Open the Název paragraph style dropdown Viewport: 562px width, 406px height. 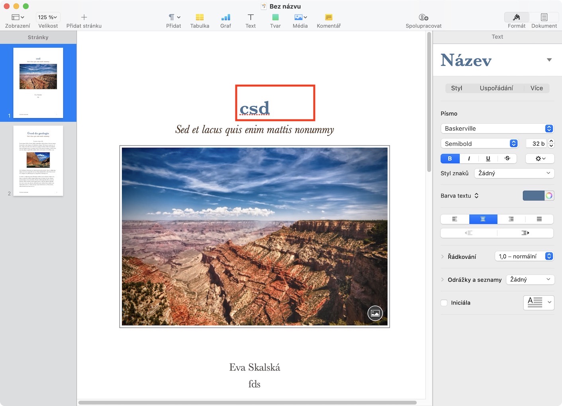click(549, 60)
